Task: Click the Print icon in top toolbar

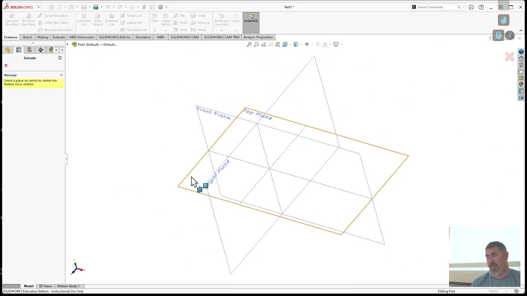Action: pyautogui.click(x=96, y=7)
